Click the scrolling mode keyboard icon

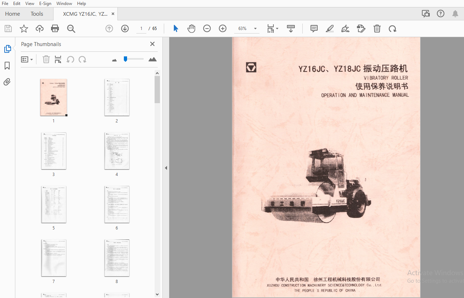[x=291, y=29]
